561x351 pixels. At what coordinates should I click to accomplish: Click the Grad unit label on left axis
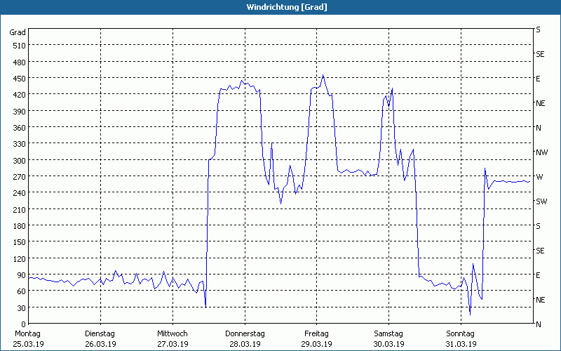coord(18,32)
